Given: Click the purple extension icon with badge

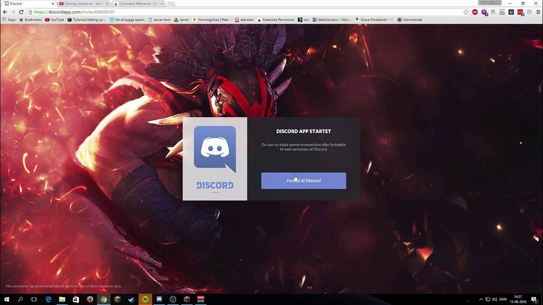Looking at the screenshot, I should [484, 12].
